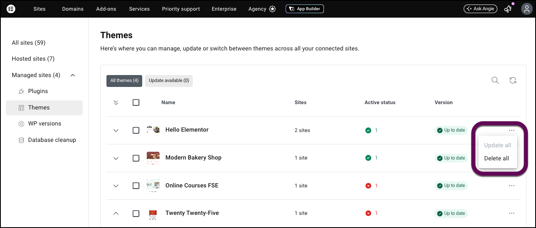This screenshot has height=228, width=536.
Task: Tick the Hello Elementor checkbox
Action: [x=136, y=130]
